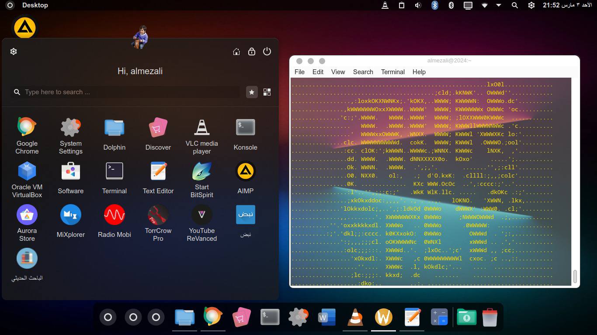Open AIMP desktop shortcut icon
This screenshot has width=597, height=335.
pyautogui.click(x=25, y=27)
